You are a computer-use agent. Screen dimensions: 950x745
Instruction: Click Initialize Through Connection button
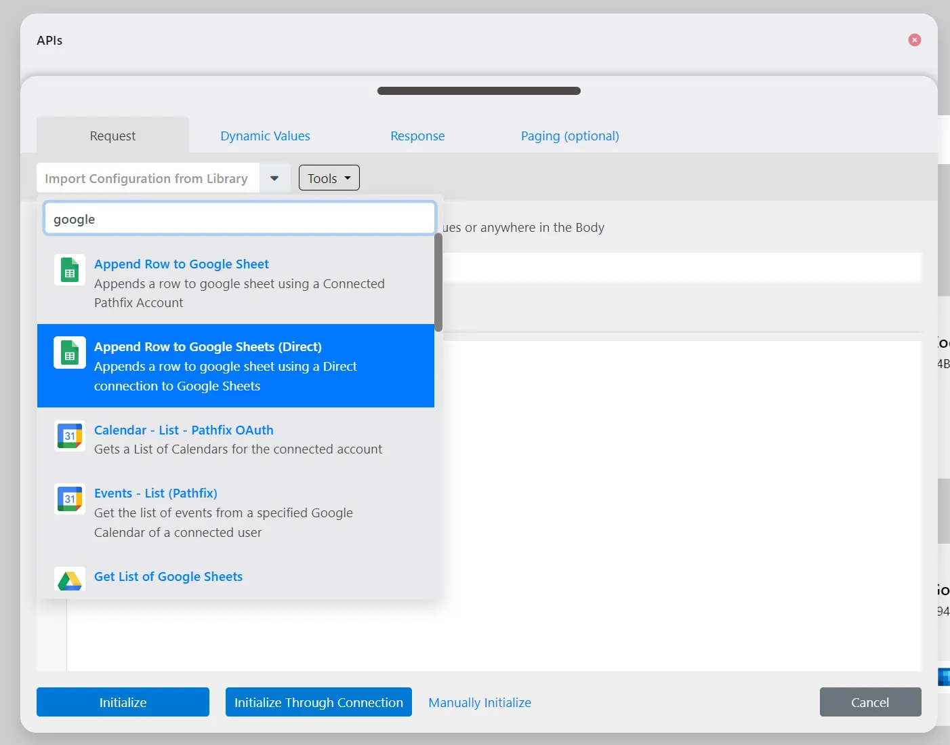coord(318,702)
